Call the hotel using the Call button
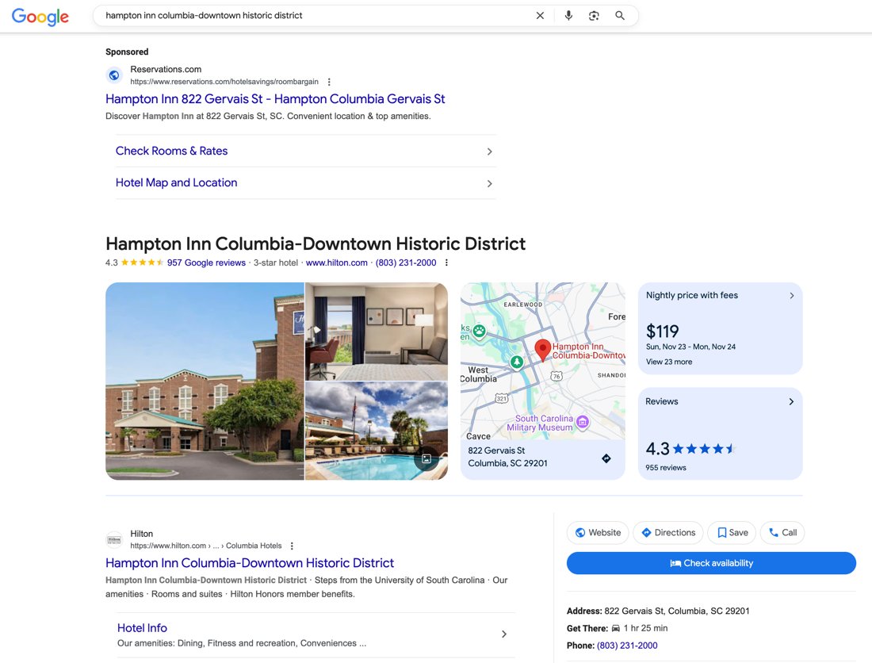Viewport: 872px width, 663px height. [x=782, y=532]
